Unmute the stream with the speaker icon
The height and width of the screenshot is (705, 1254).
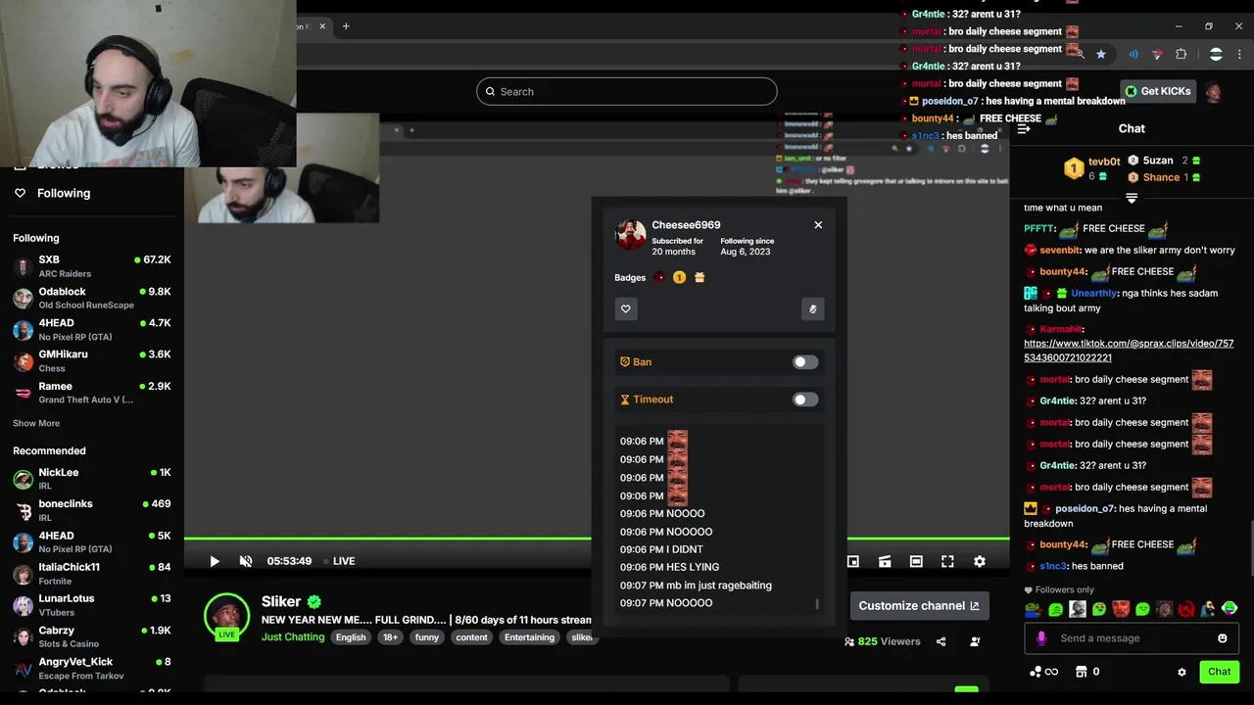point(246,561)
